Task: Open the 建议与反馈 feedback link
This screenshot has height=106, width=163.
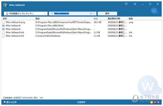Action: tap(11, 102)
